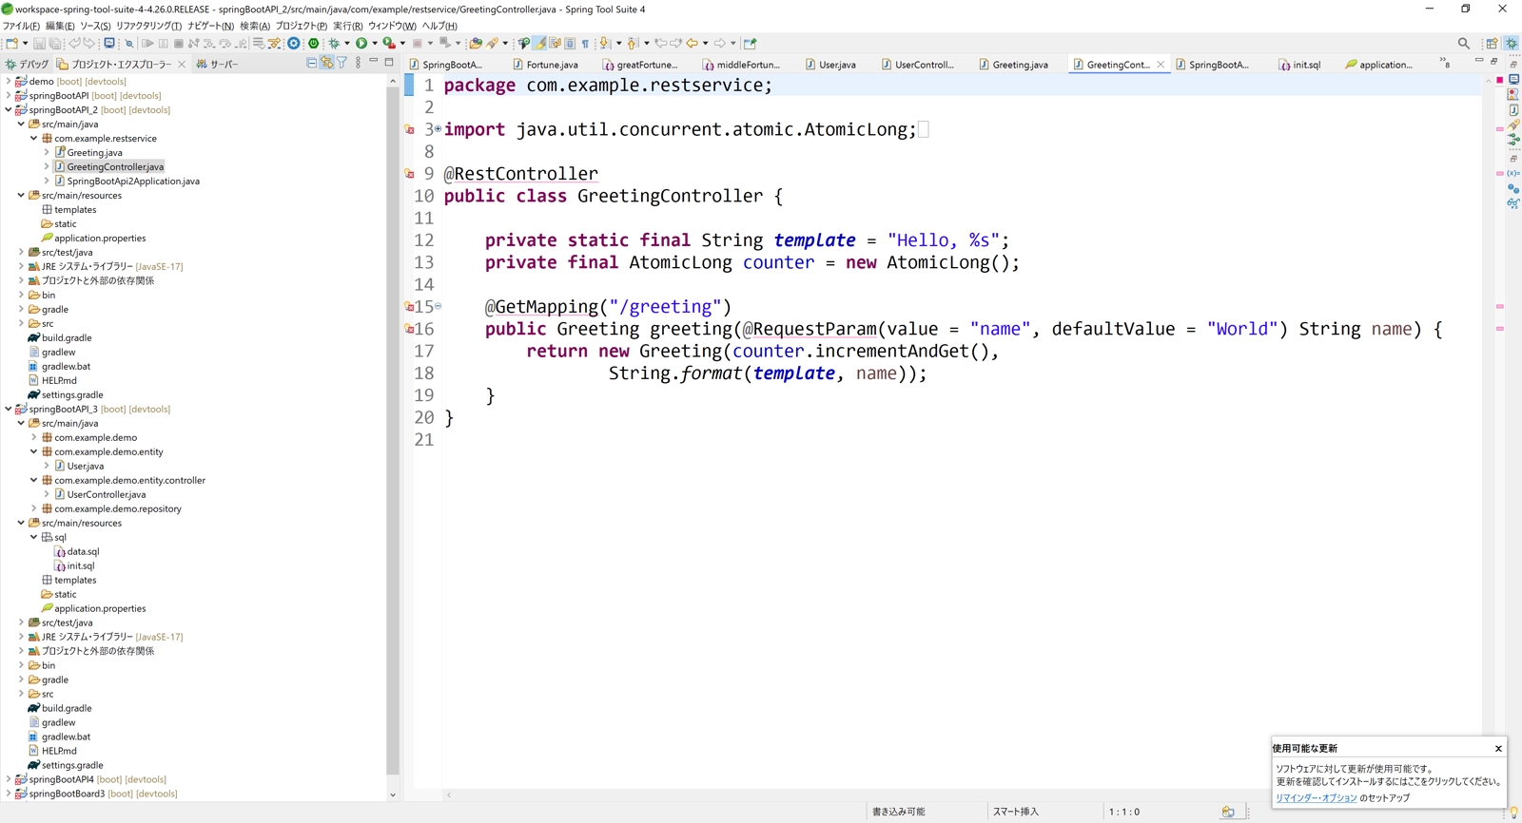The image size is (1522, 823).
Task: Click the リマインダー・オプション link
Action: [x=1316, y=798]
